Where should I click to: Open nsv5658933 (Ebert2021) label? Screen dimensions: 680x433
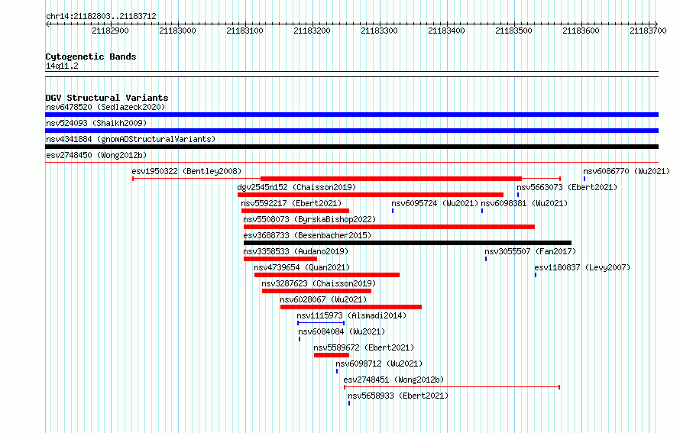tap(398, 396)
